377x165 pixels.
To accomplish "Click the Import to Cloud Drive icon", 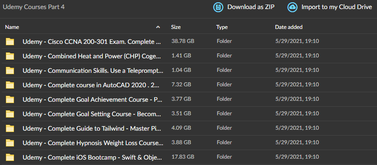I will coord(293,7).
